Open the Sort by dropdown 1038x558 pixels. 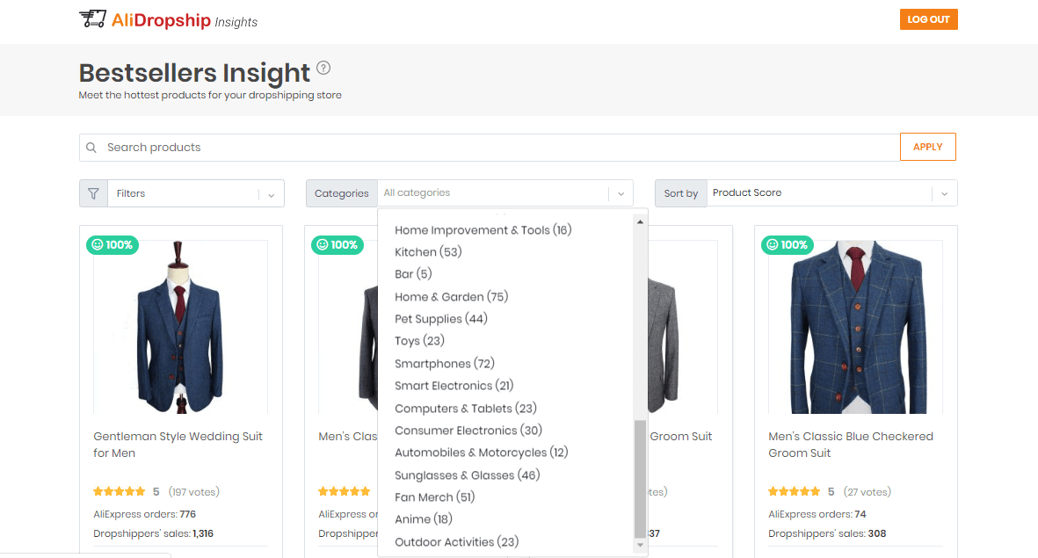point(944,192)
